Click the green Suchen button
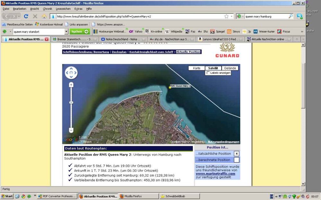This screenshot has width=321, height=200. pos(79,31)
